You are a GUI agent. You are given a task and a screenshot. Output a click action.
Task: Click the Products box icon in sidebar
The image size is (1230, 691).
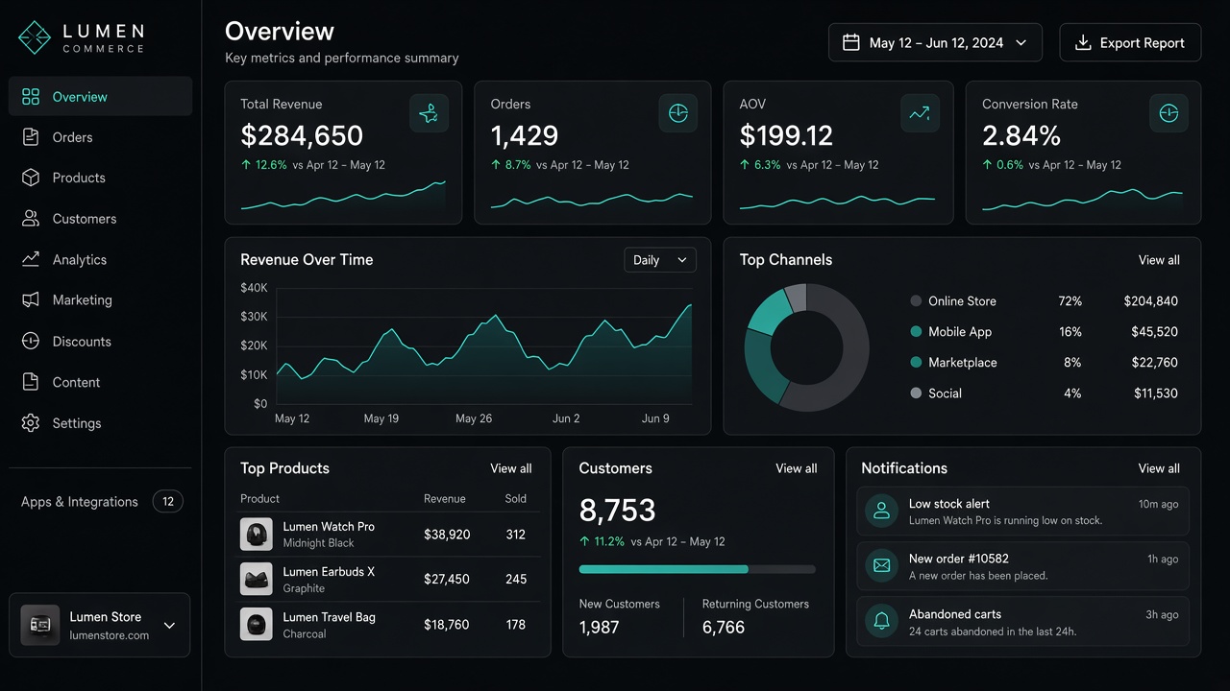point(31,178)
